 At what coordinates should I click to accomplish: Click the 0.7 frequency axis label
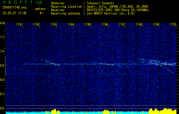tap(3, 94)
